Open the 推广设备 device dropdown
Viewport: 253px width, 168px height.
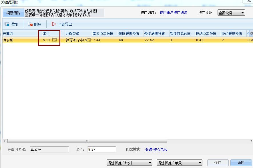(x=231, y=12)
